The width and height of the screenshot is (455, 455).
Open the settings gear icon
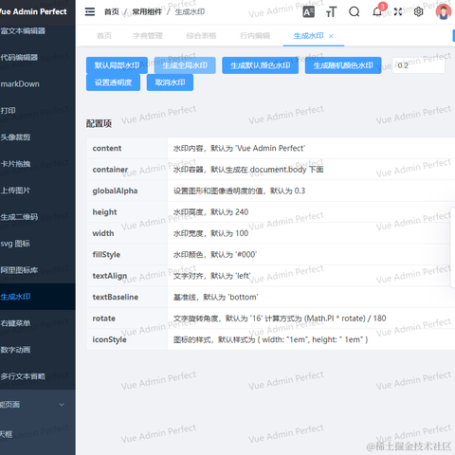(x=419, y=12)
